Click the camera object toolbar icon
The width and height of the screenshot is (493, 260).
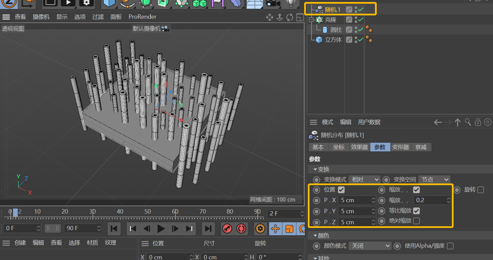pos(272,3)
